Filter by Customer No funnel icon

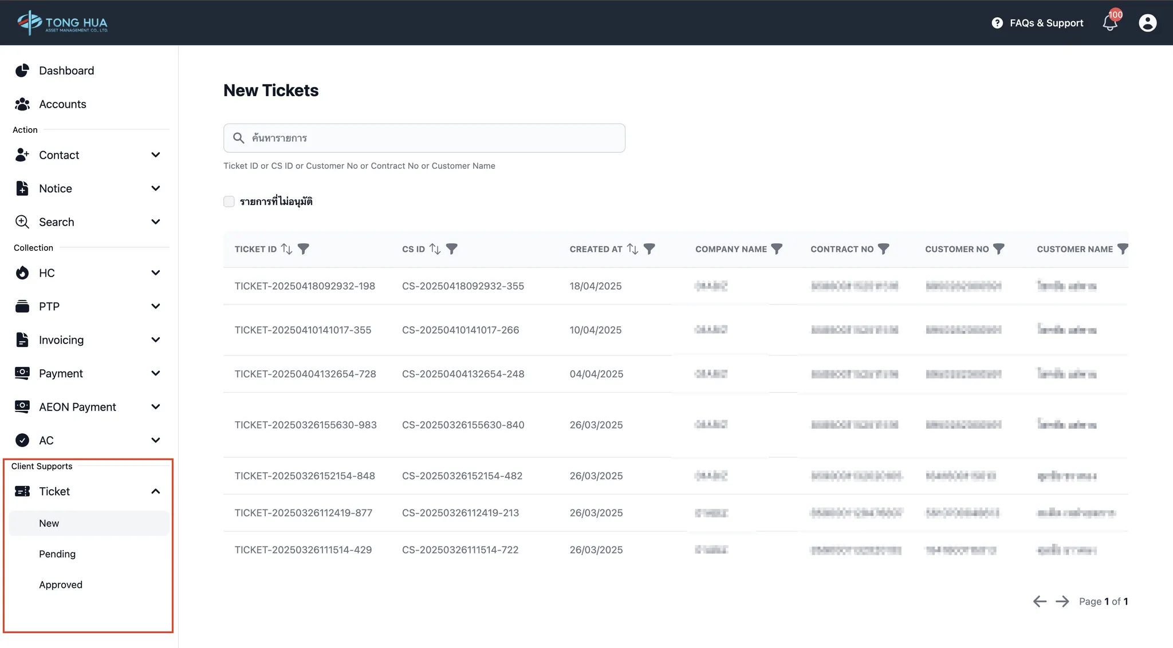pyautogui.click(x=999, y=249)
